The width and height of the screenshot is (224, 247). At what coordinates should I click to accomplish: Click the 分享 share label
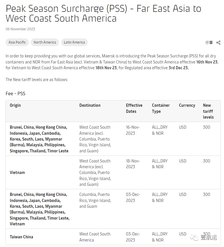tap(209, 42)
